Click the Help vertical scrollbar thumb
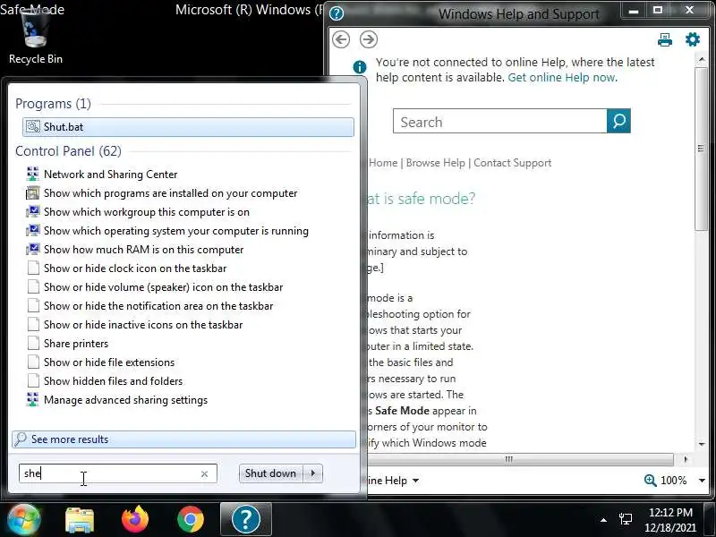The image size is (716, 537). point(701,149)
